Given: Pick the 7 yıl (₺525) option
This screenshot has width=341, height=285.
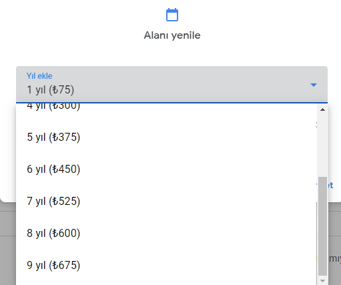Looking at the screenshot, I should point(166,201).
